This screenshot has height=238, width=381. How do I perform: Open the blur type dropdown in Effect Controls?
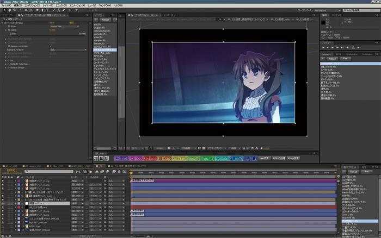tap(64, 26)
